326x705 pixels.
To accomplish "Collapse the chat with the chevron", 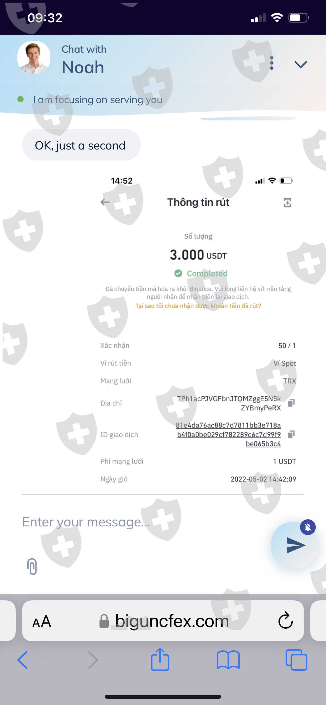I will [x=301, y=65].
